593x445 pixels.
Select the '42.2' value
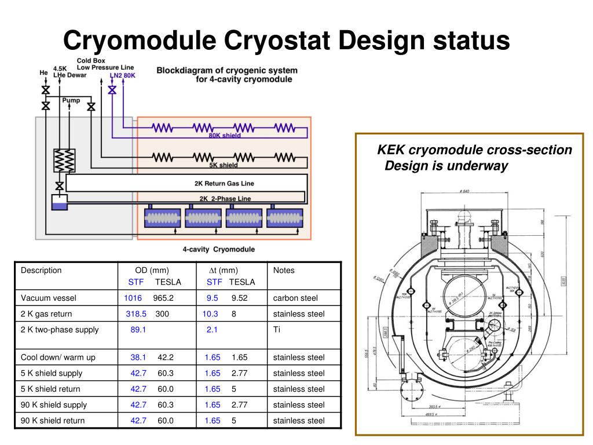pos(166,357)
